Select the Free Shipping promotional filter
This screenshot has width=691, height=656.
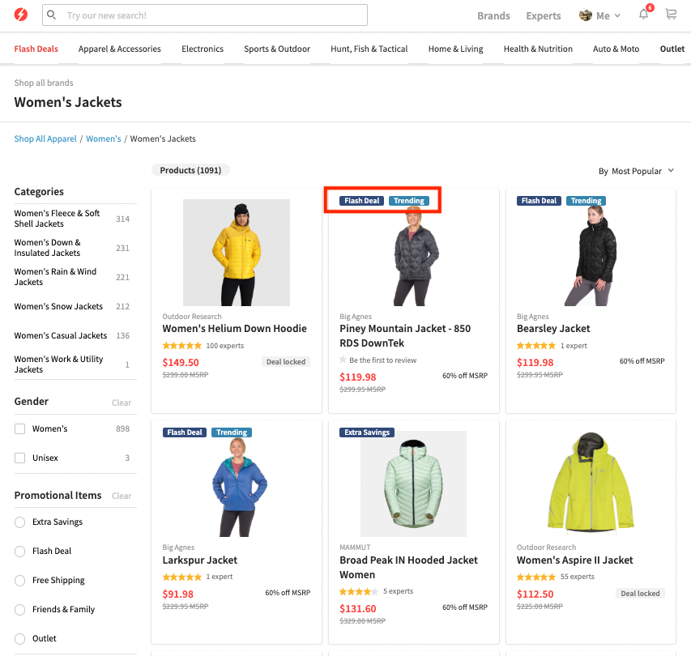click(19, 580)
